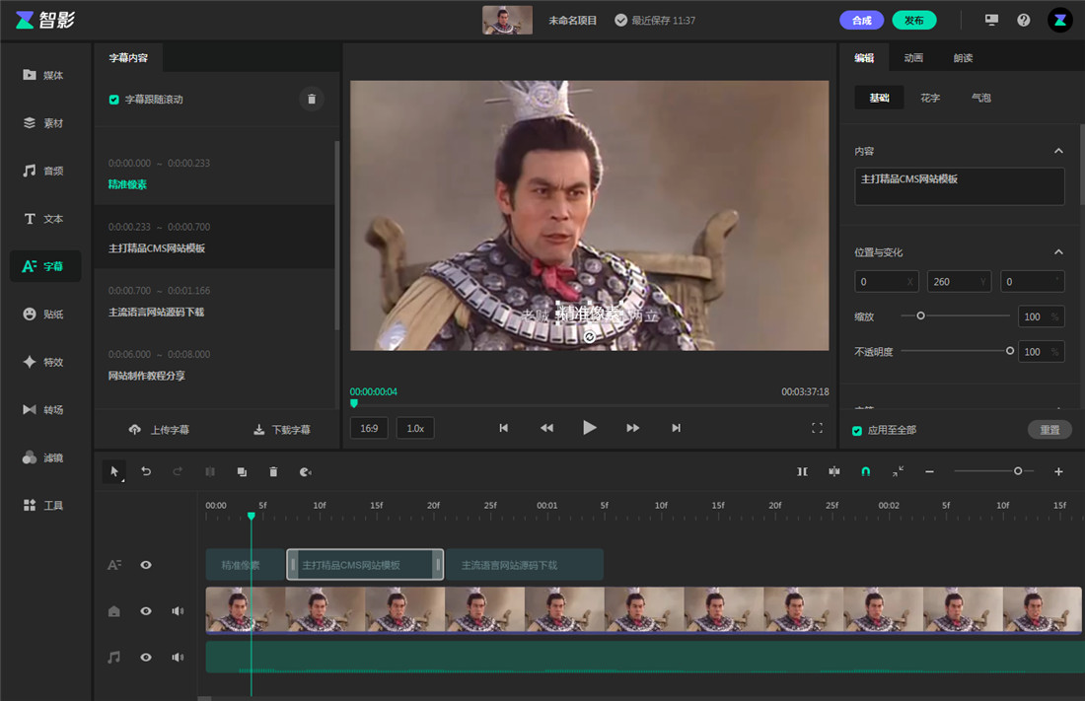Select the pointer tool in timeline toolbar
Screen dimensions: 1085x701
point(114,472)
